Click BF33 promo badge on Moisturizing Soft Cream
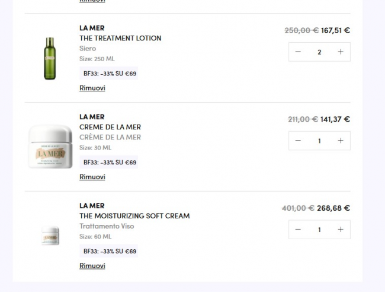Viewport: 385px width, 292px height. [x=110, y=252]
